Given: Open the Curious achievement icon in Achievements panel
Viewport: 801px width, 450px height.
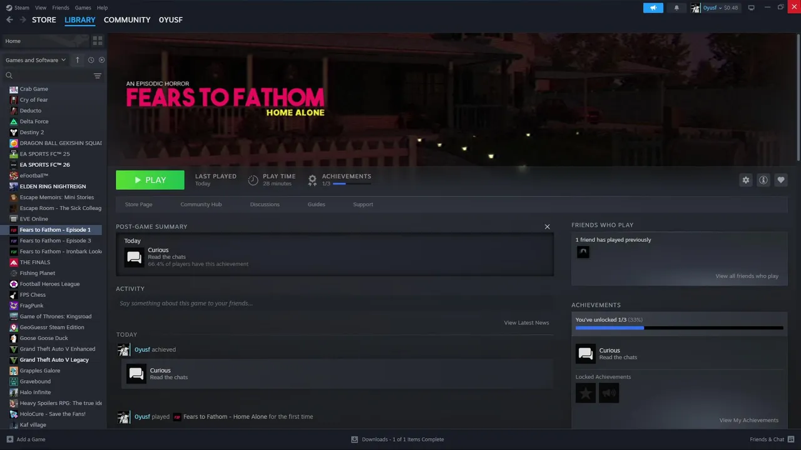Looking at the screenshot, I should 586,354.
